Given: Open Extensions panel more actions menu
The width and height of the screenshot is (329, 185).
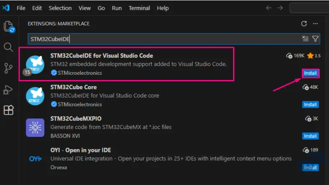Looking at the screenshot, I should click(x=316, y=24).
